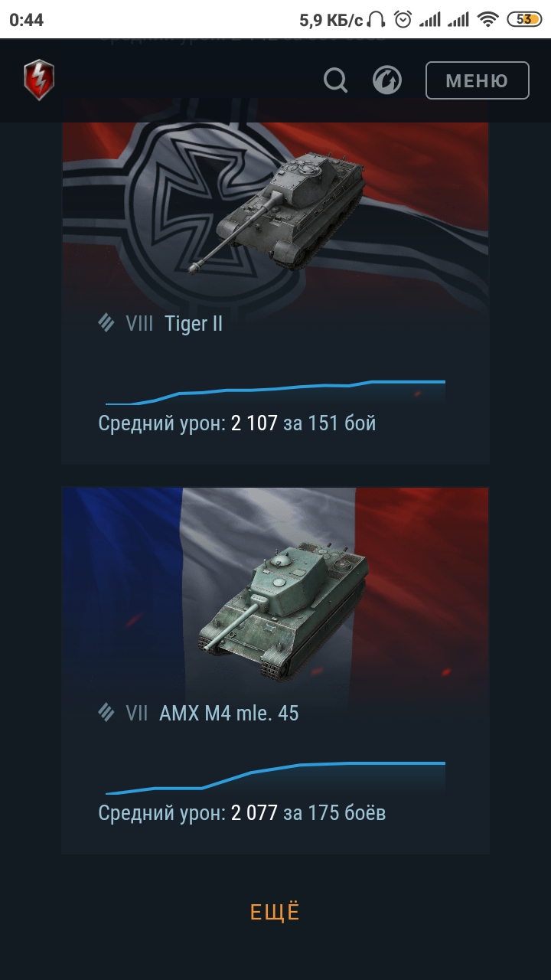The image size is (551, 980).
Task: Open the AMX M4 mle. 45 name
Action: pyautogui.click(x=229, y=714)
